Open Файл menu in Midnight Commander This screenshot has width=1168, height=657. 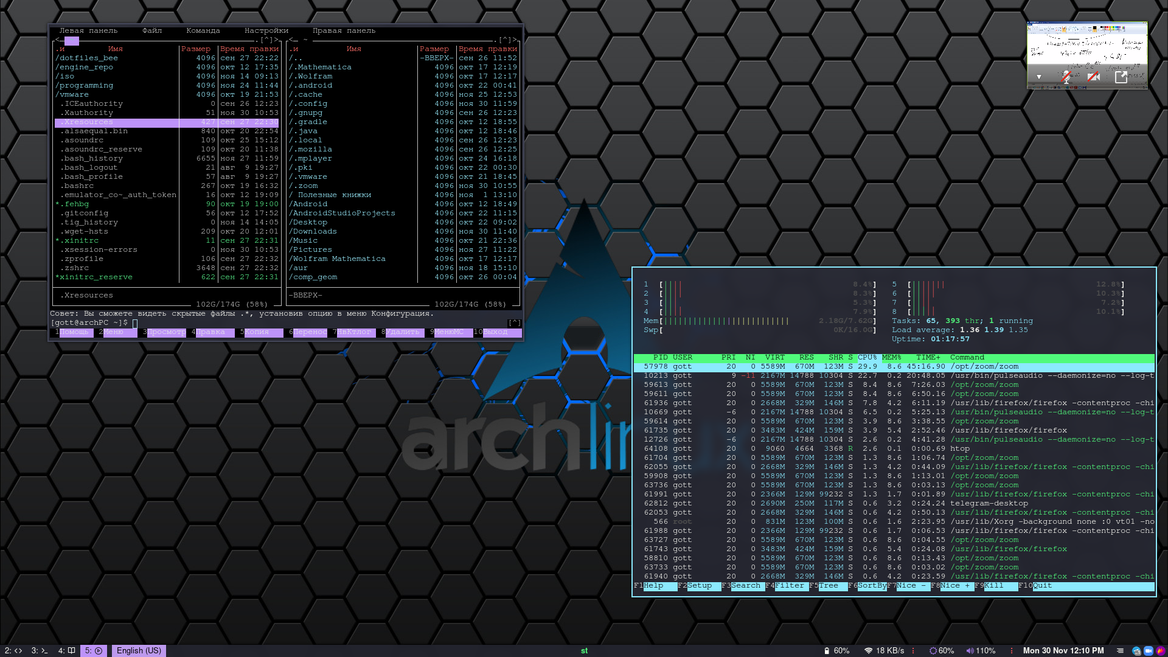click(152, 30)
